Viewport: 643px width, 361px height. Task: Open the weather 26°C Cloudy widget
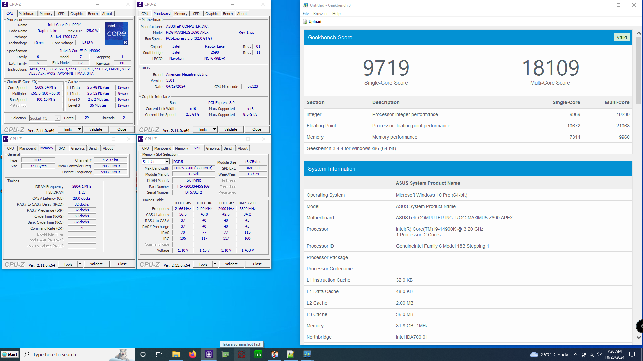coord(549,355)
